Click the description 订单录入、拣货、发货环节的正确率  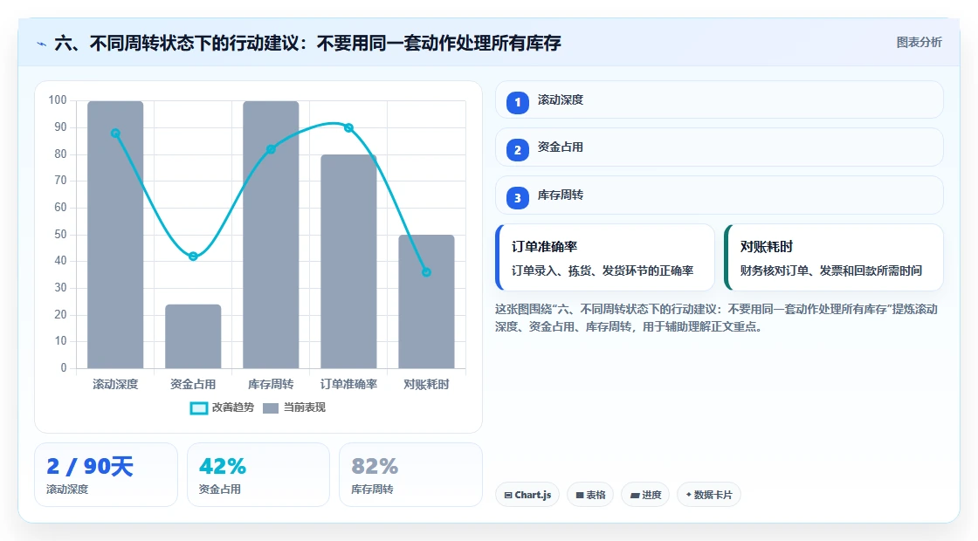pyautogui.click(x=603, y=271)
